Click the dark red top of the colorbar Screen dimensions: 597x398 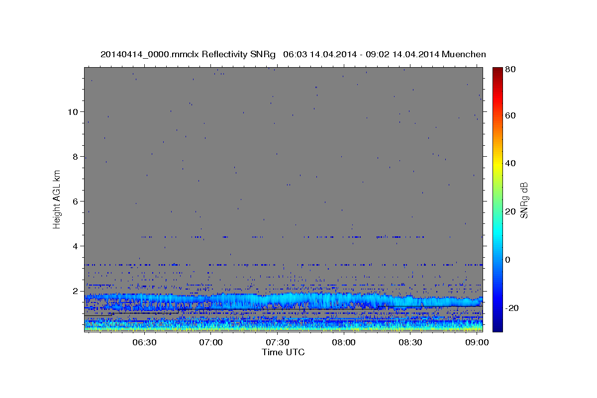[497, 71]
